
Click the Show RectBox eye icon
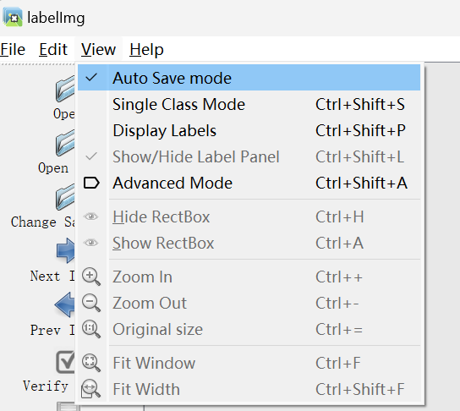(x=91, y=243)
